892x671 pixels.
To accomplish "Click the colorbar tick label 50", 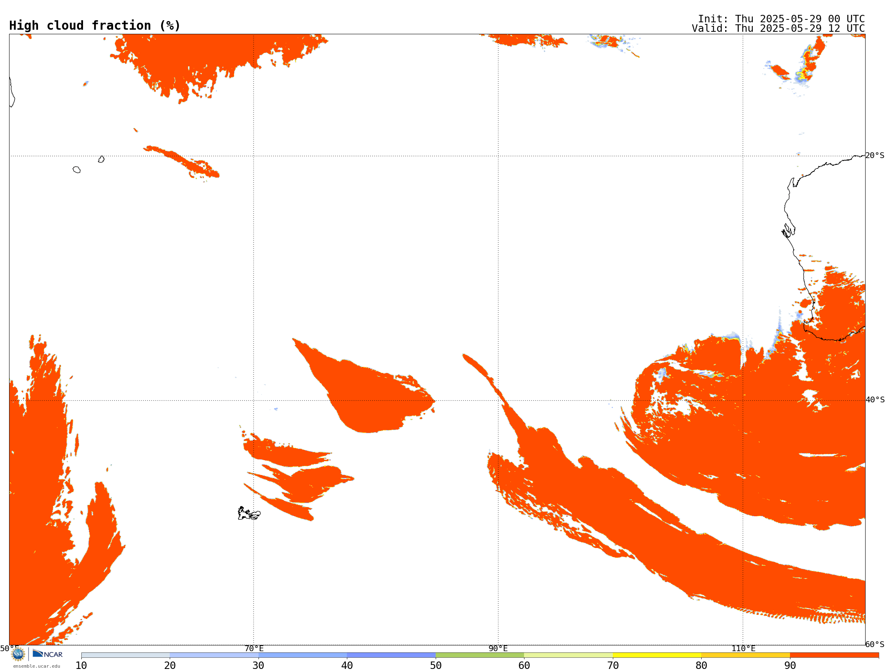I will click(x=436, y=666).
